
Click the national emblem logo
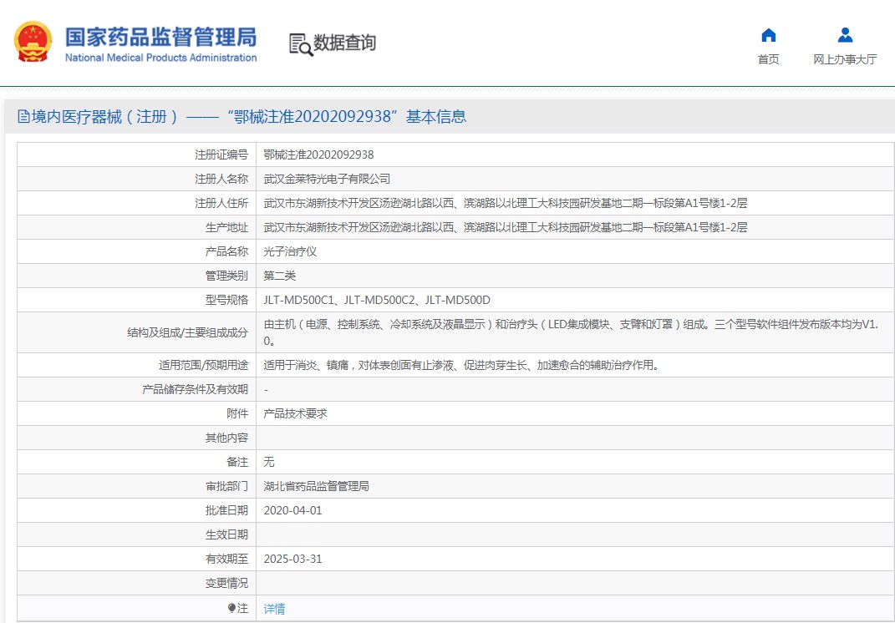click(x=33, y=42)
